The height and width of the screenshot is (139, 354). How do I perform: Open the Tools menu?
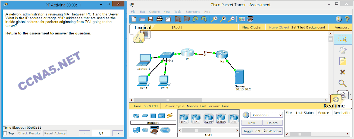[x=178, y=12]
